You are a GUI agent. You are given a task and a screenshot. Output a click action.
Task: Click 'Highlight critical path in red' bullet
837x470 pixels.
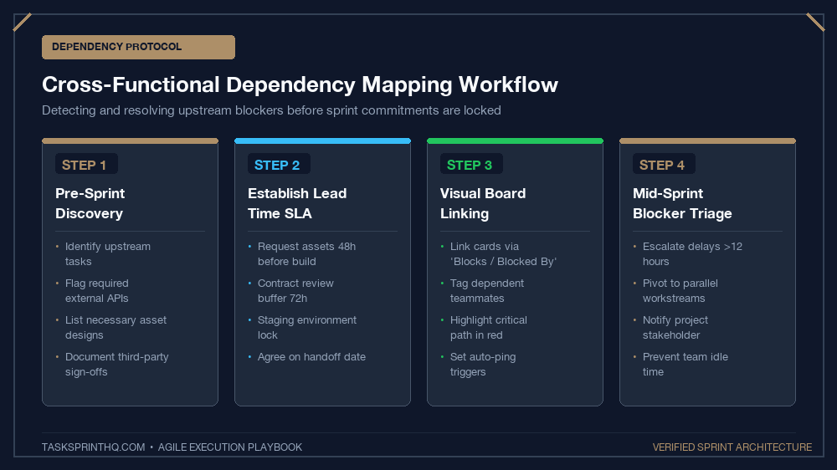(x=489, y=328)
